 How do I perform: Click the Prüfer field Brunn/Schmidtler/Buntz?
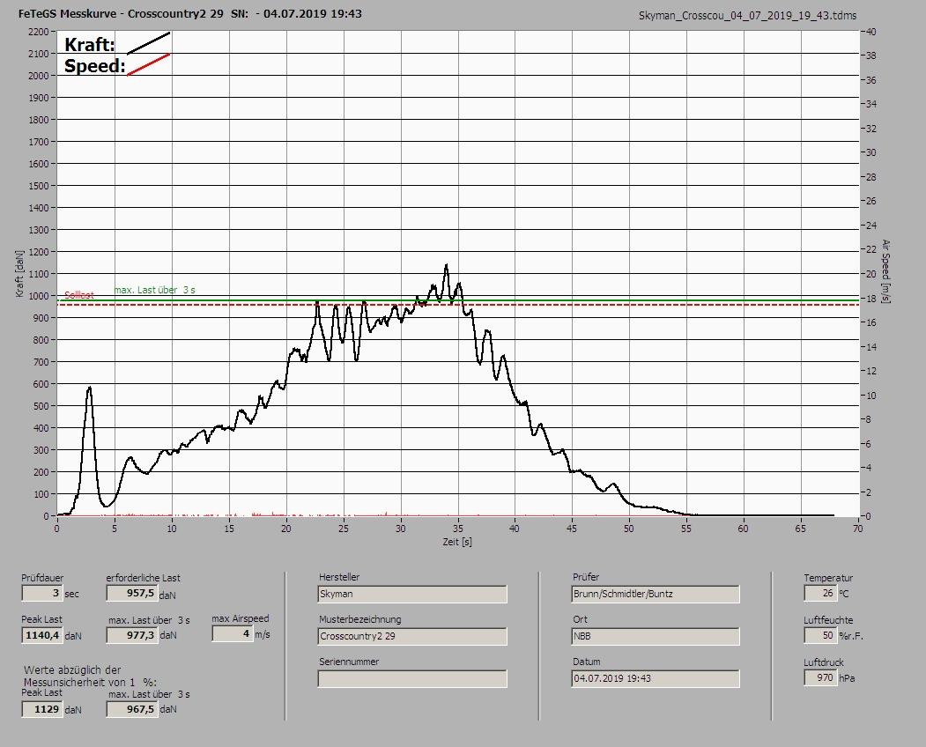[x=656, y=594]
